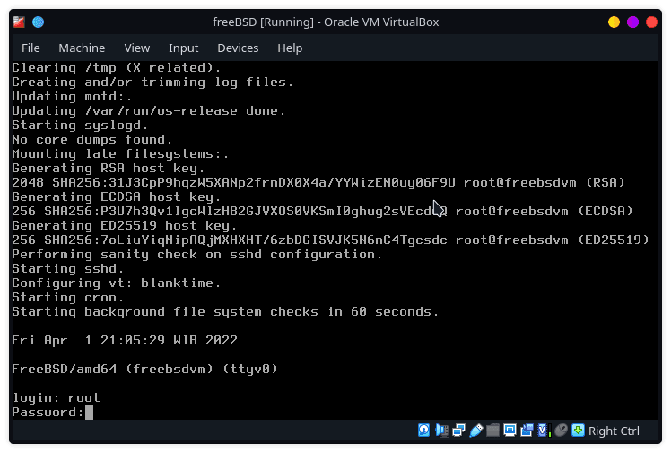This screenshot has height=453, width=671.
Task: Click the 'Generating RSA host key.' line
Action: point(109,168)
